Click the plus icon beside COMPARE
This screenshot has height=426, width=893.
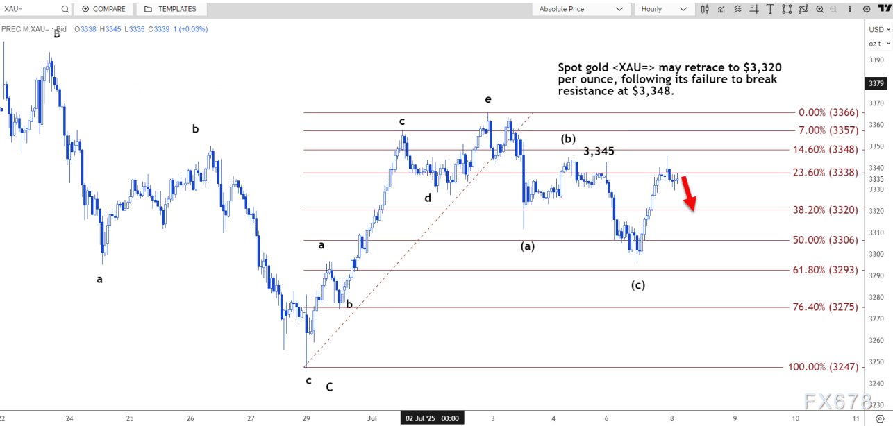(85, 9)
